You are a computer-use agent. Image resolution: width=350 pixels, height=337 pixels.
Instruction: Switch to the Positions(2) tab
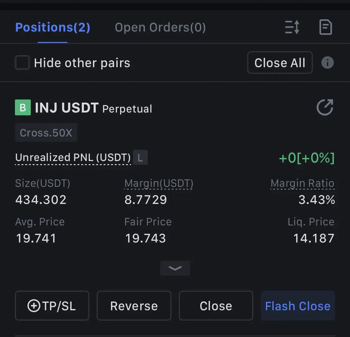point(53,27)
